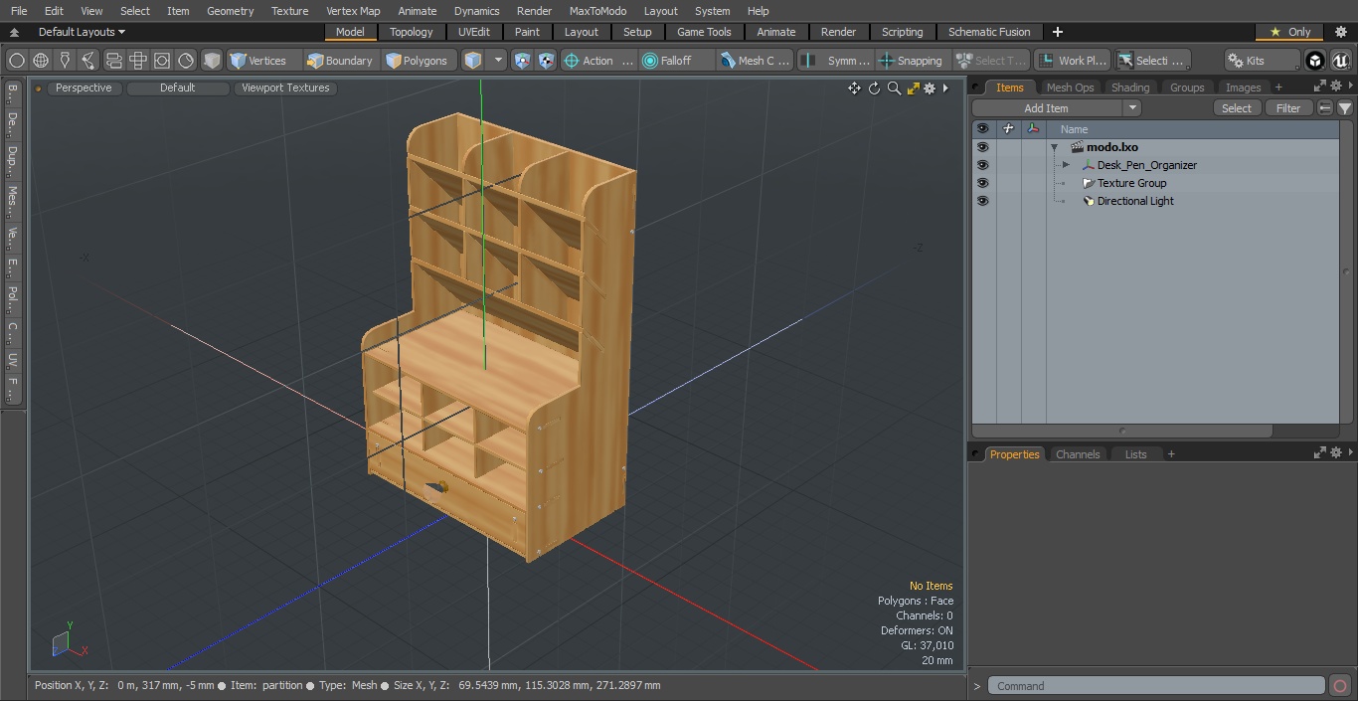Toggle Texture Group visibility eye

pyautogui.click(x=982, y=183)
